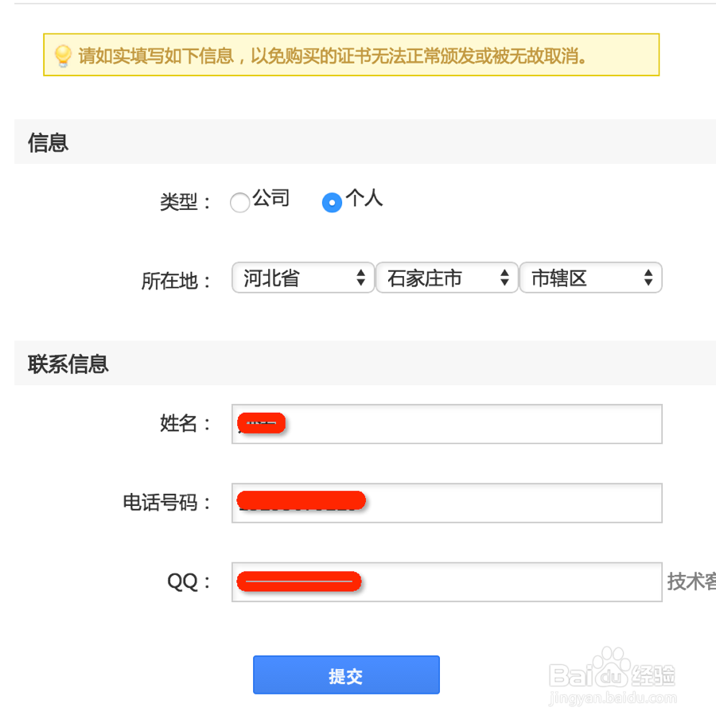Click the redacted red area in the name field
This screenshot has width=716, height=723.
[x=261, y=423]
